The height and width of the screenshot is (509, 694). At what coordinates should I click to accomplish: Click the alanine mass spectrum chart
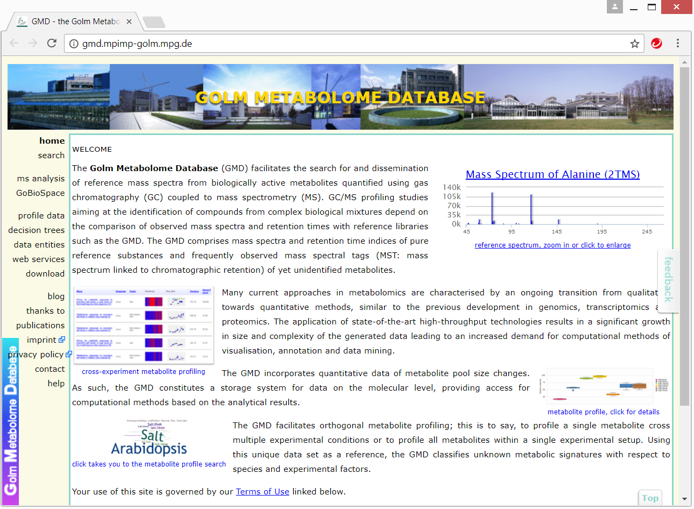pyautogui.click(x=553, y=210)
